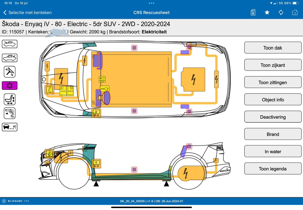Screen dimensions: 303x210
Task: Show seats via Toon zittingen
Action: pos(273,82)
